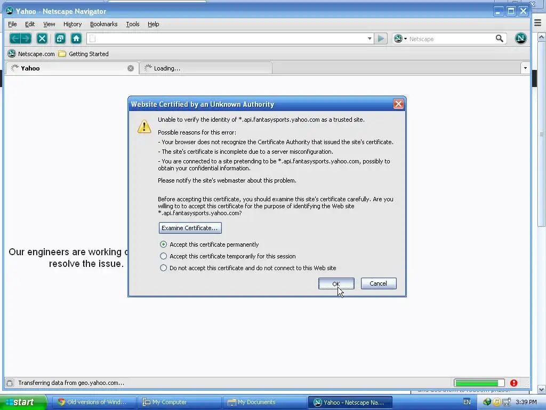
Task: Click Yahoo - Netscape Navigator taskbar button
Action: pos(350,403)
